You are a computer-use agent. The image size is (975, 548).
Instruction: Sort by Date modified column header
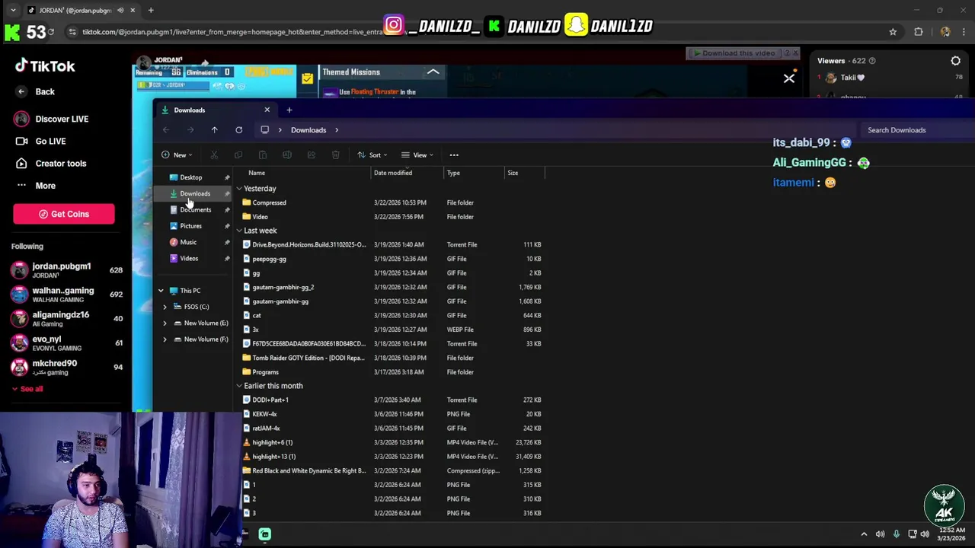coord(393,173)
